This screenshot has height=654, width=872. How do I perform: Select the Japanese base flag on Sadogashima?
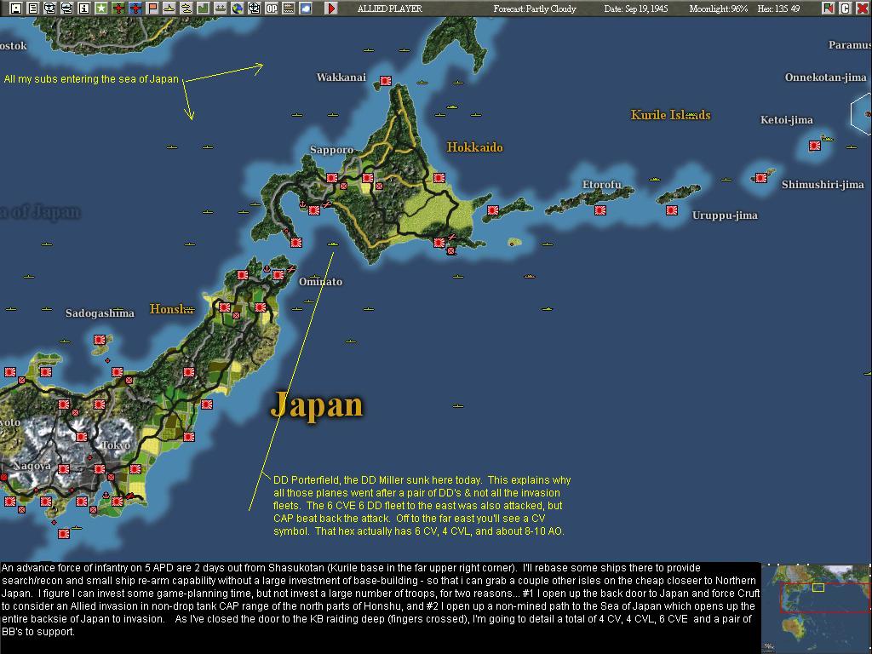click(100, 340)
